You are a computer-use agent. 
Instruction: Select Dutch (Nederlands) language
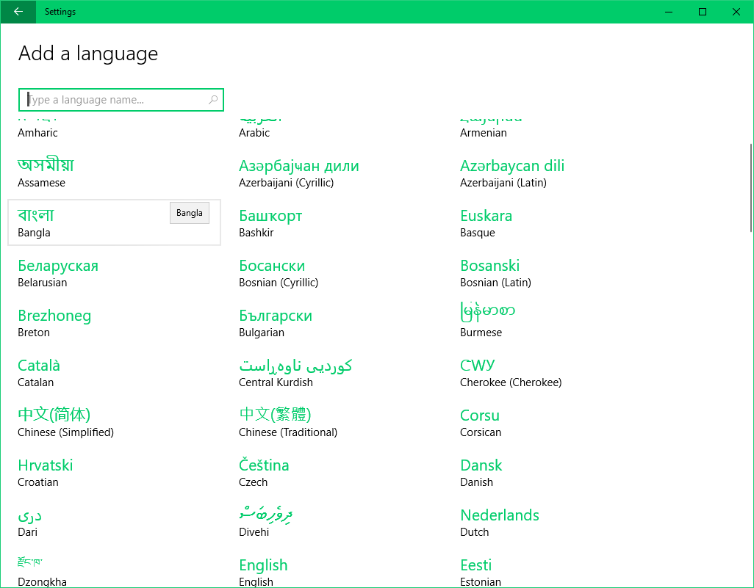click(499, 522)
